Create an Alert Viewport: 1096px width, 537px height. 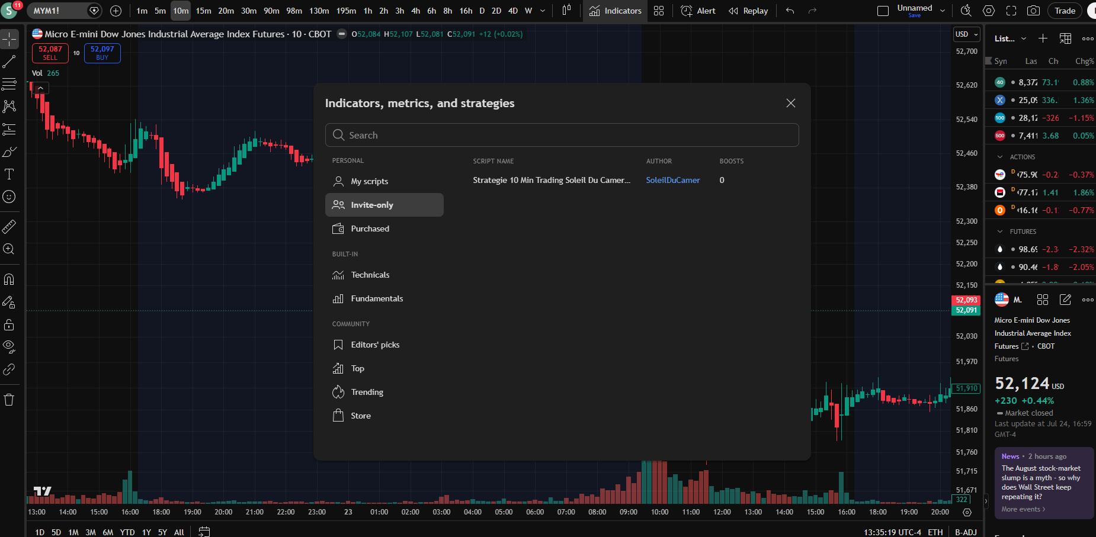point(698,11)
